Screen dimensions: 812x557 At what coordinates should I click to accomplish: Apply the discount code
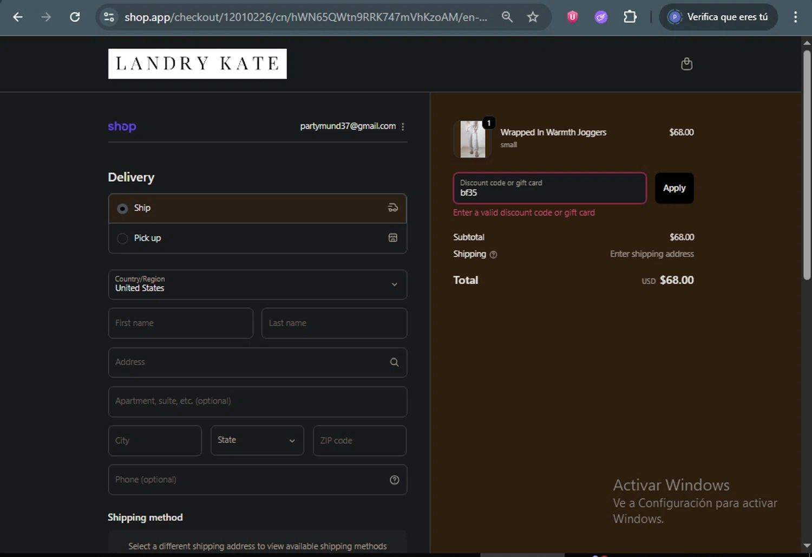coord(674,188)
